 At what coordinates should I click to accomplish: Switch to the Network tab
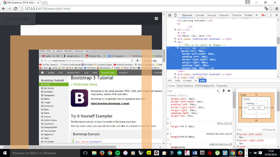[224, 15]
